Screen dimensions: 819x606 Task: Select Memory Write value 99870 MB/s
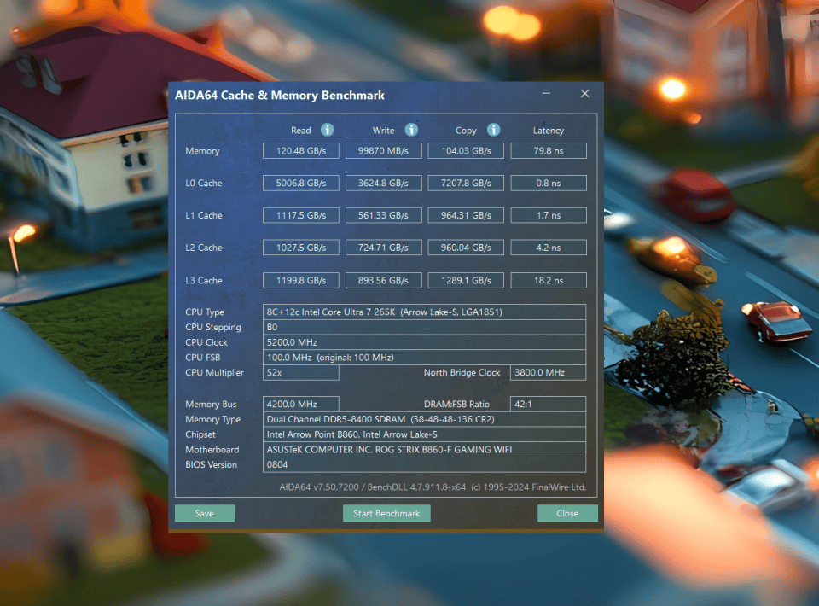(383, 150)
